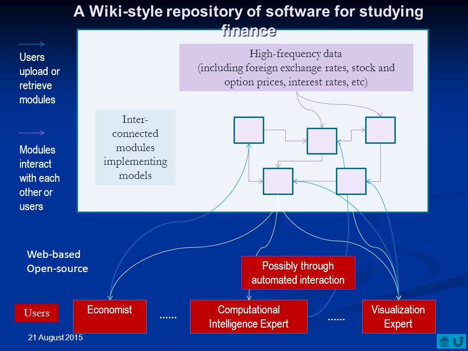Image resolution: width=468 pixels, height=351 pixels.
Task: Click the 'Possibly through automated interaction' box
Action: pyautogui.click(x=298, y=273)
